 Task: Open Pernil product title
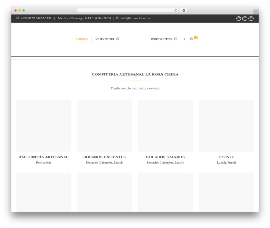[x=226, y=157]
